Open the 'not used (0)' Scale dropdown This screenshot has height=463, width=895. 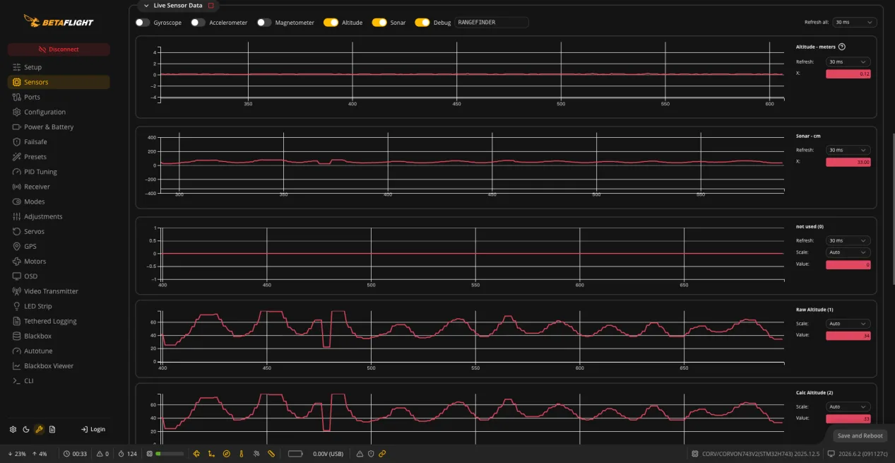click(x=848, y=252)
